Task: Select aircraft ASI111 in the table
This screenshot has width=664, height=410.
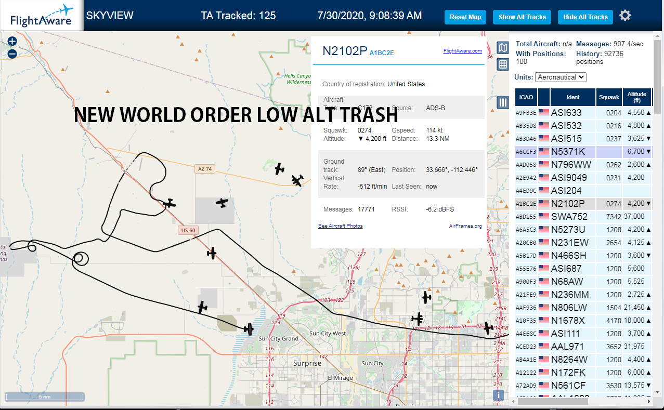Action: (x=584, y=333)
